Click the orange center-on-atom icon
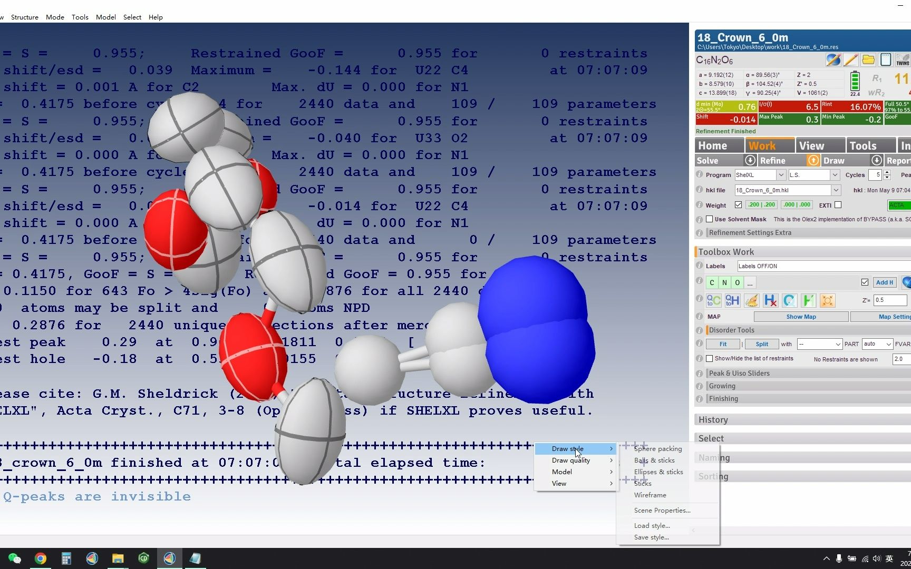This screenshot has height=569, width=911. (827, 300)
